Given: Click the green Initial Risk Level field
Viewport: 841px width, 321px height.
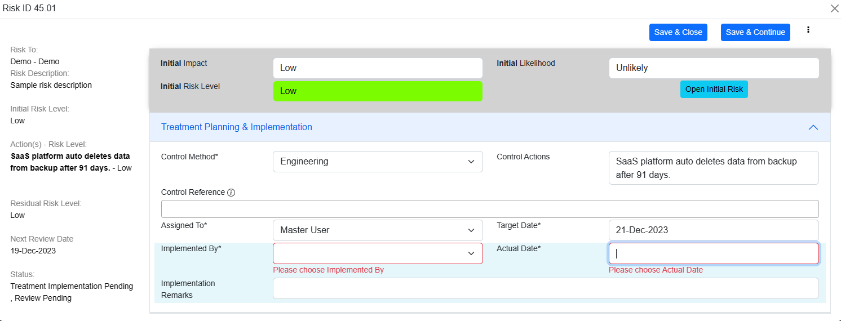Looking at the screenshot, I should tap(378, 91).
